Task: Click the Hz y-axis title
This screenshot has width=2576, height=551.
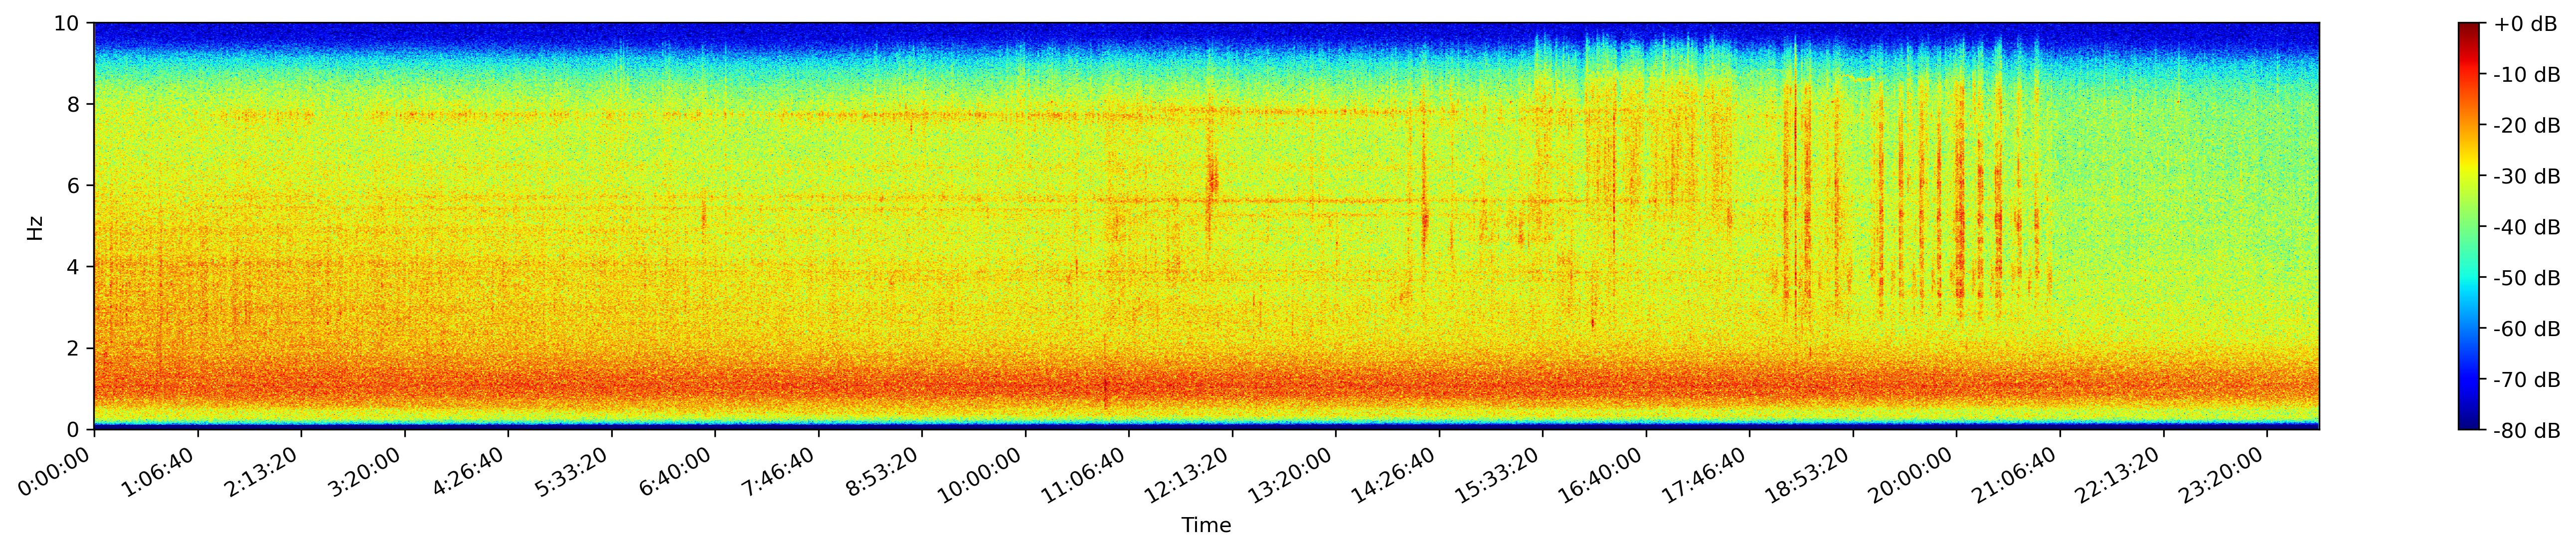Action: pyautogui.click(x=36, y=227)
